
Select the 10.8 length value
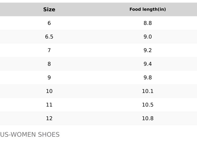(x=148, y=118)
